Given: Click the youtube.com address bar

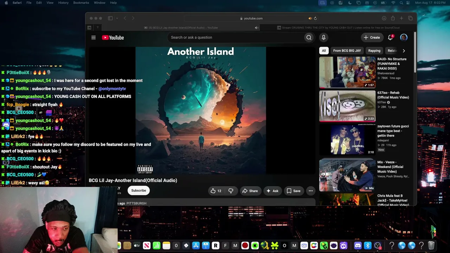Looking at the screenshot, I should click(251, 18).
